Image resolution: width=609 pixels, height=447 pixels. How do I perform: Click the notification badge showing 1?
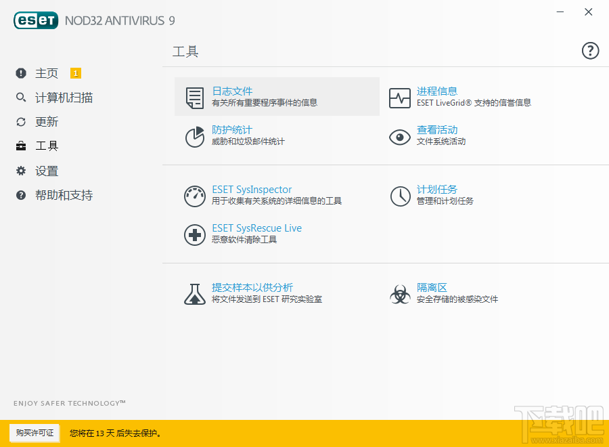(76, 72)
